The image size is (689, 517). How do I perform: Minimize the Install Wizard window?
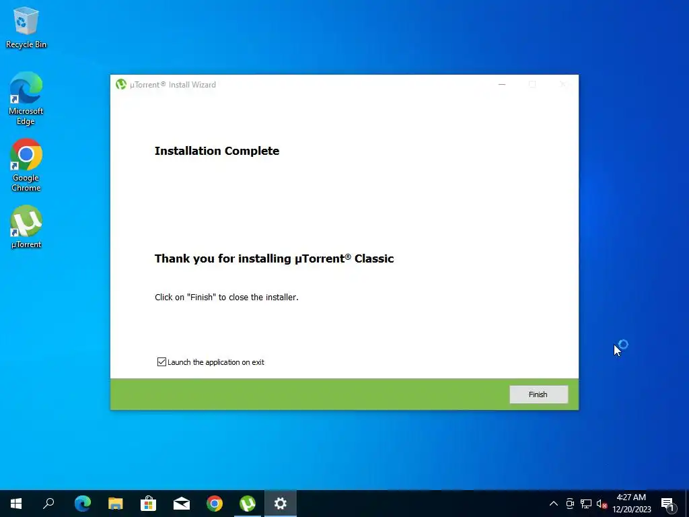[502, 84]
